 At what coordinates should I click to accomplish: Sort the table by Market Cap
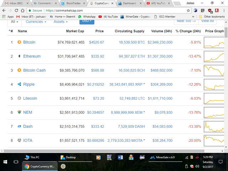[x=75, y=31]
